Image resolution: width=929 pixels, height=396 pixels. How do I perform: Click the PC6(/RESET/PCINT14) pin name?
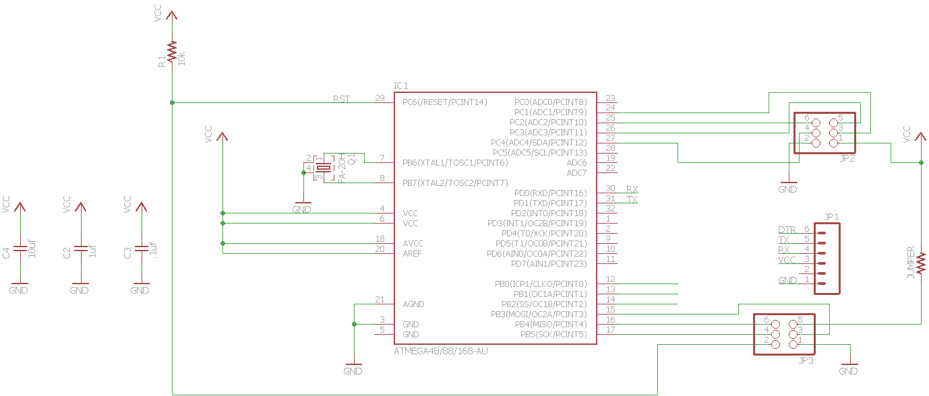pos(444,102)
